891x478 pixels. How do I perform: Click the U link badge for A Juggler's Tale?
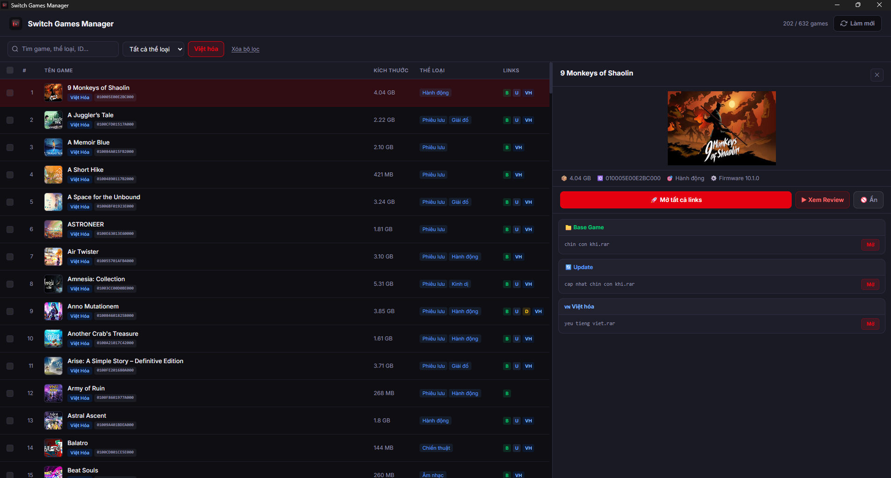point(517,120)
